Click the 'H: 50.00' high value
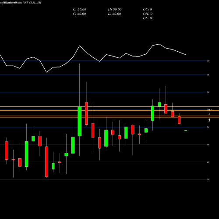Image resolution: width=219 pixels, height=219 pixels. click(115, 10)
